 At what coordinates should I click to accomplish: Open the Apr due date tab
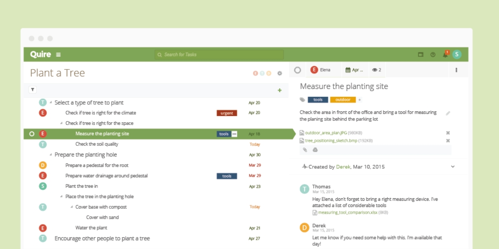[355, 70]
